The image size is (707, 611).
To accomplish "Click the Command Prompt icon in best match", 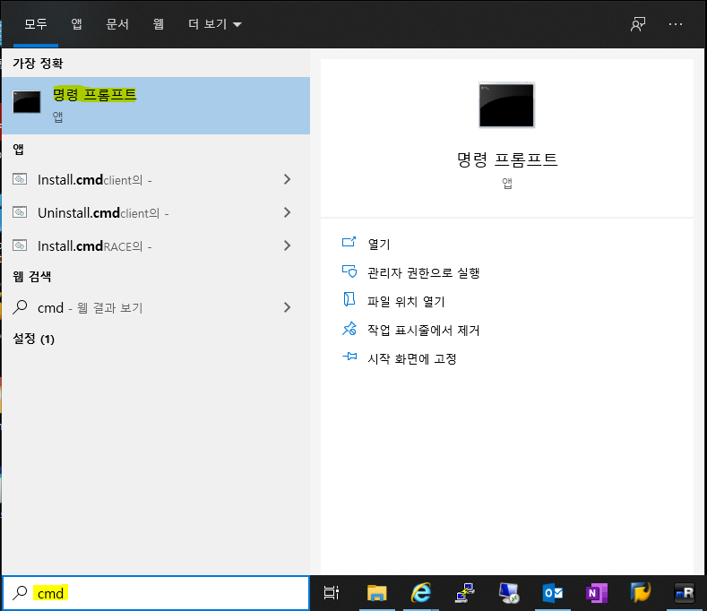I will (x=27, y=102).
